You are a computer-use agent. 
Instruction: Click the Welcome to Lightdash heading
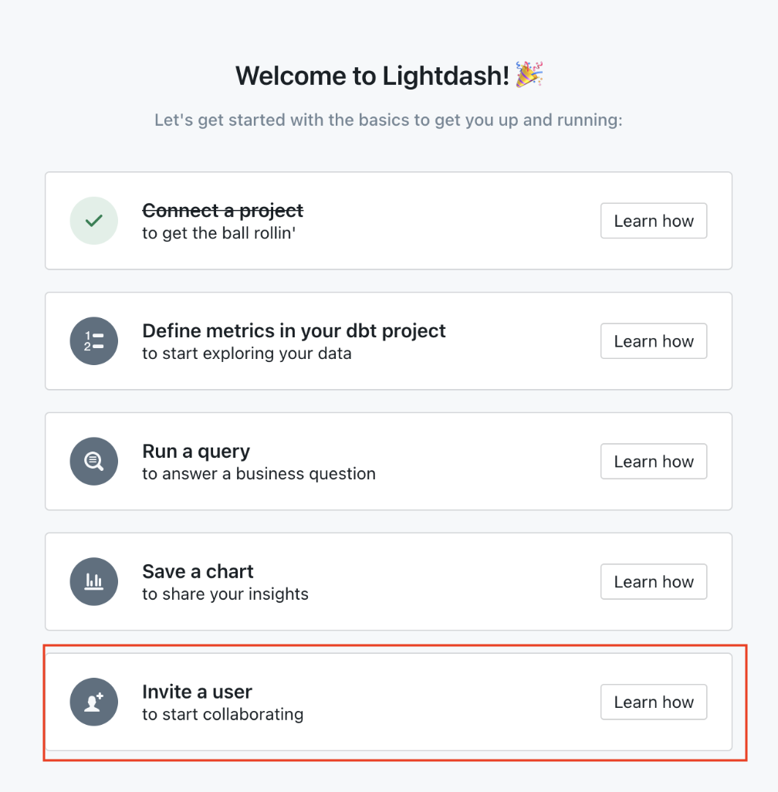[389, 75]
